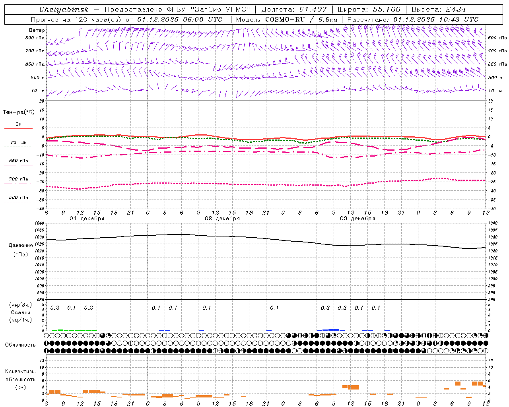
Task: Click the '(гПа)' pressure unit label
Action: click(20, 255)
